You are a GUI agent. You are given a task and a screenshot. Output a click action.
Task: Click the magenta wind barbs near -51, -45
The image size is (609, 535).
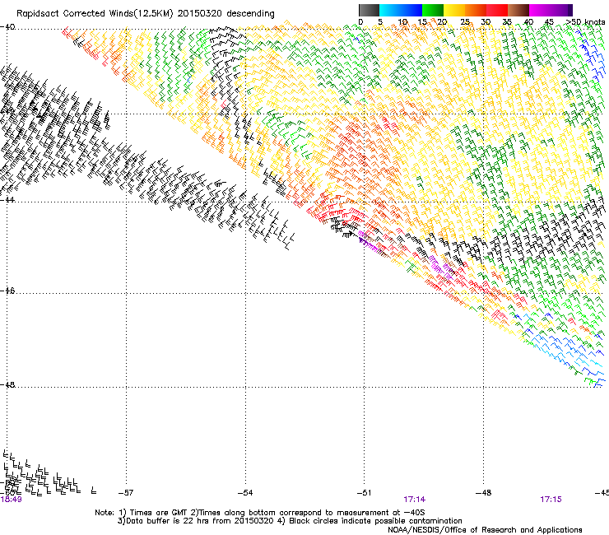[368, 242]
